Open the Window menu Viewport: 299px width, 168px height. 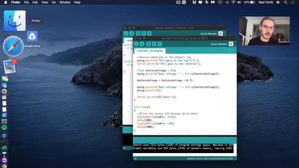point(65,2)
